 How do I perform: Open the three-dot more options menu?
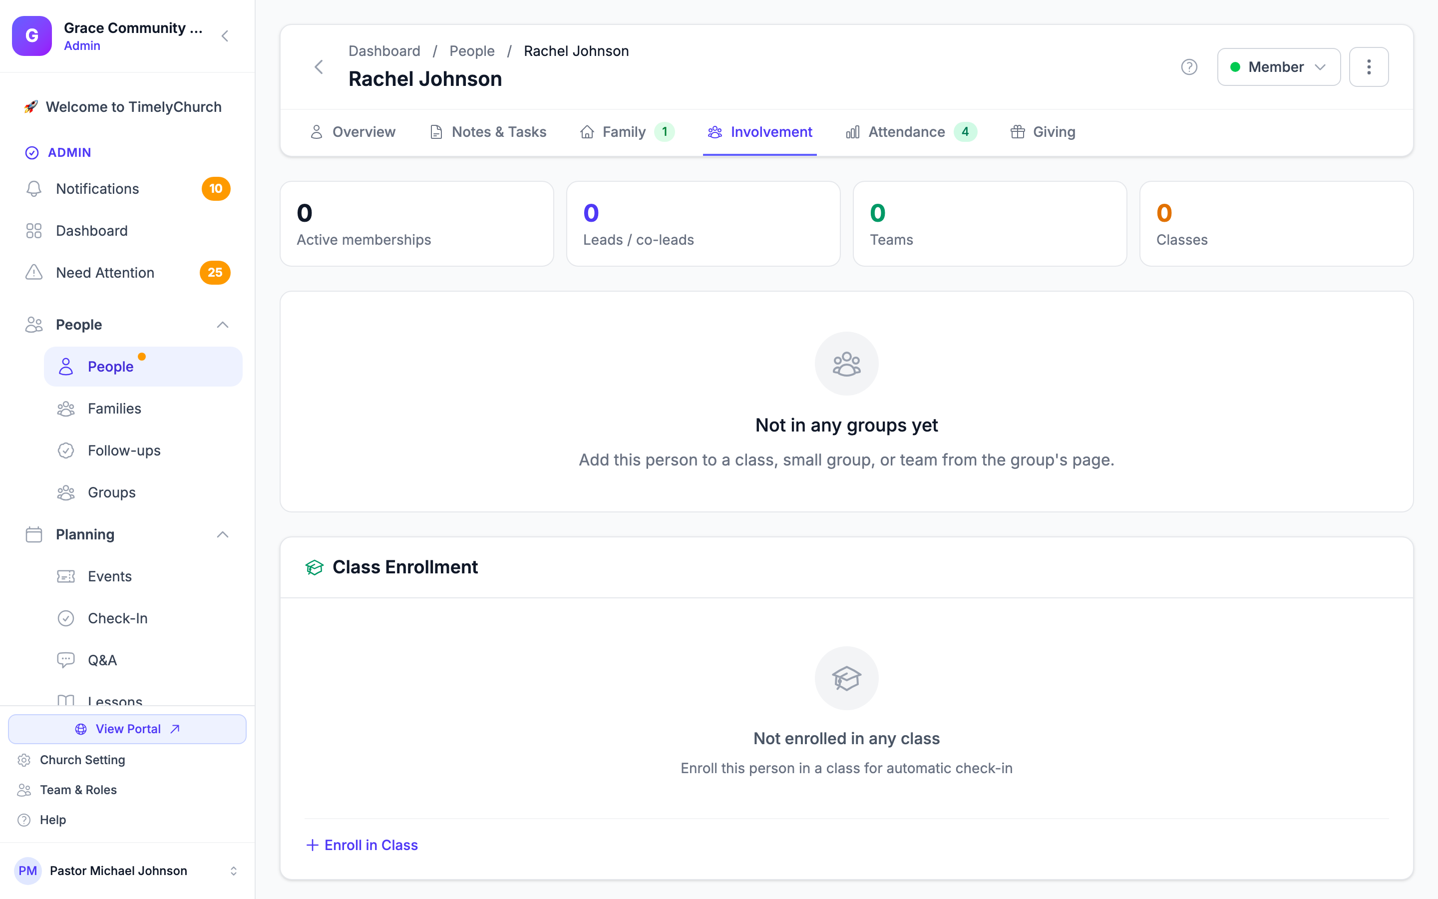[x=1369, y=66]
